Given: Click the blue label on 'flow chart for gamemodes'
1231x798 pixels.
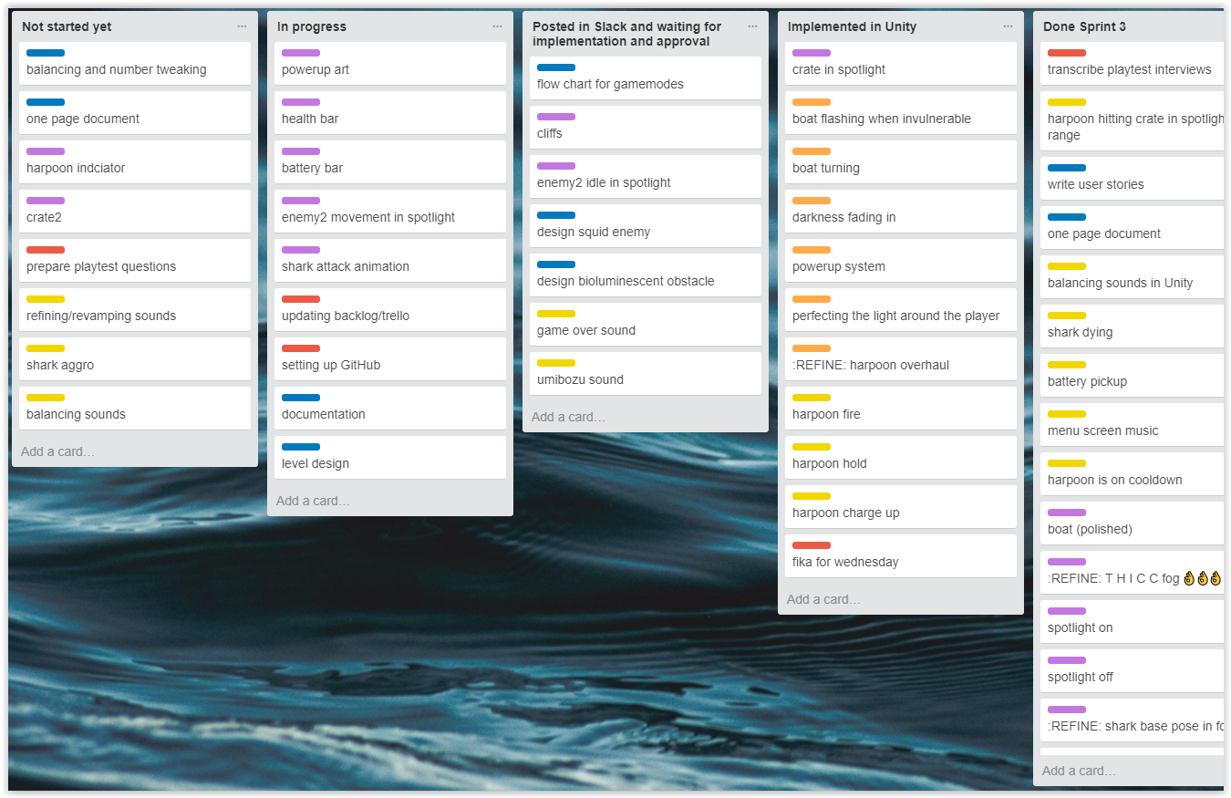Looking at the screenshot, I should coord(555,67).
